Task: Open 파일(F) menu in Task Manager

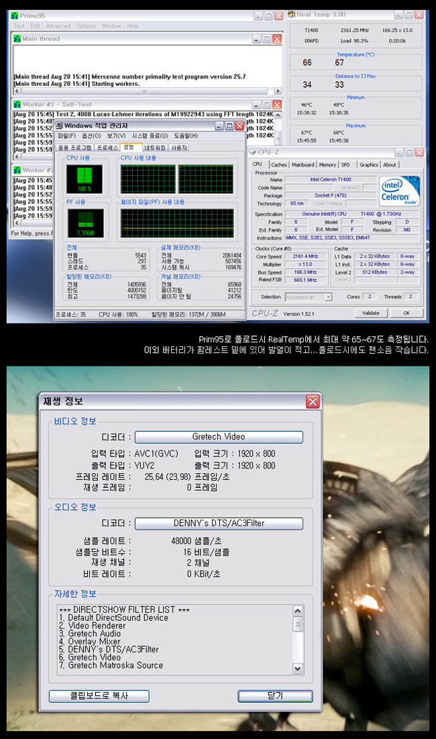Action: tap(67, 136)
